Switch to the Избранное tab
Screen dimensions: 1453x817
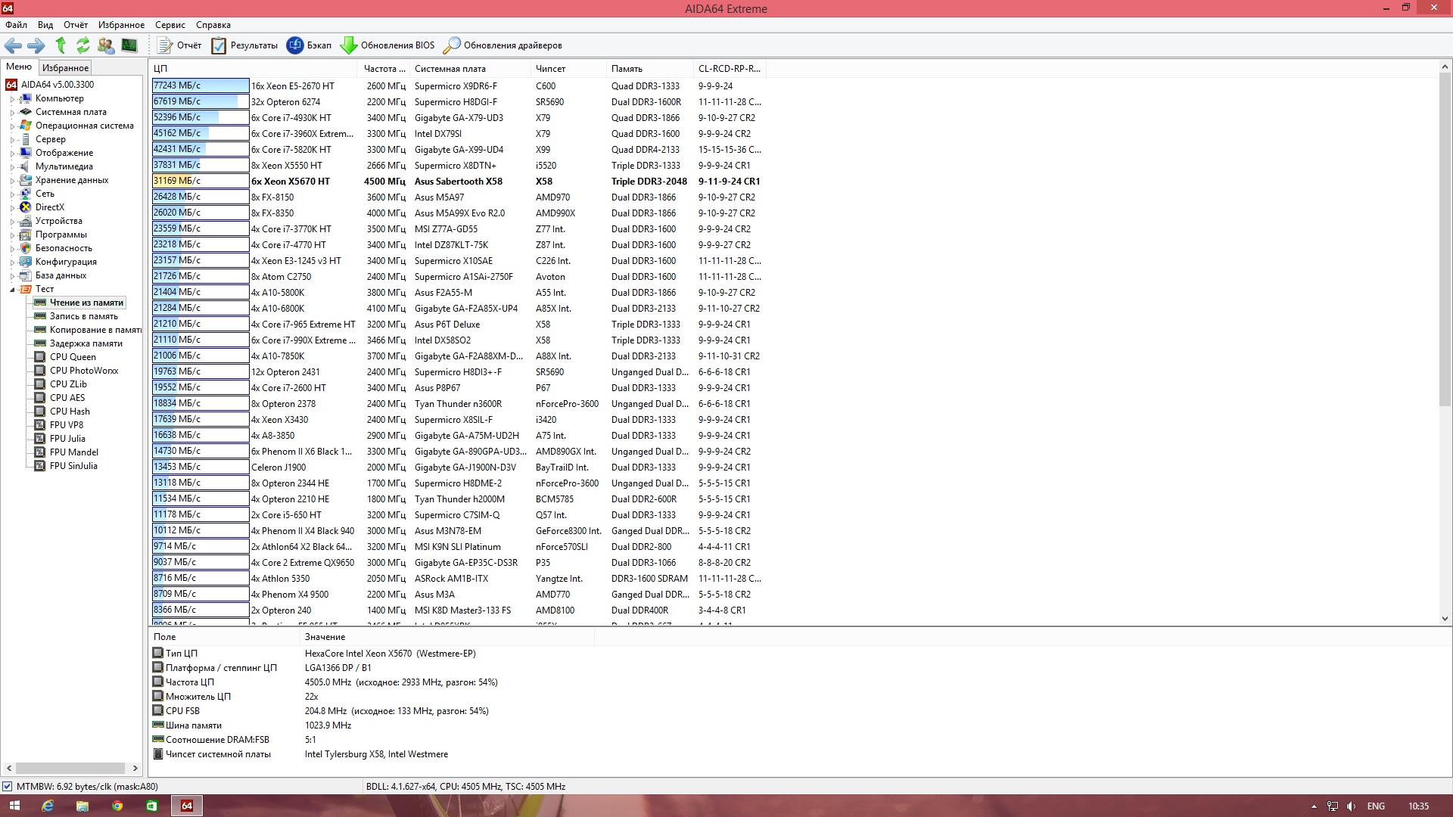65,68
